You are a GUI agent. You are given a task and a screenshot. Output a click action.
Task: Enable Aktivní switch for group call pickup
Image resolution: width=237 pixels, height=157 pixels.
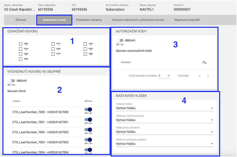pyautogui.click(x=11, y=81)
